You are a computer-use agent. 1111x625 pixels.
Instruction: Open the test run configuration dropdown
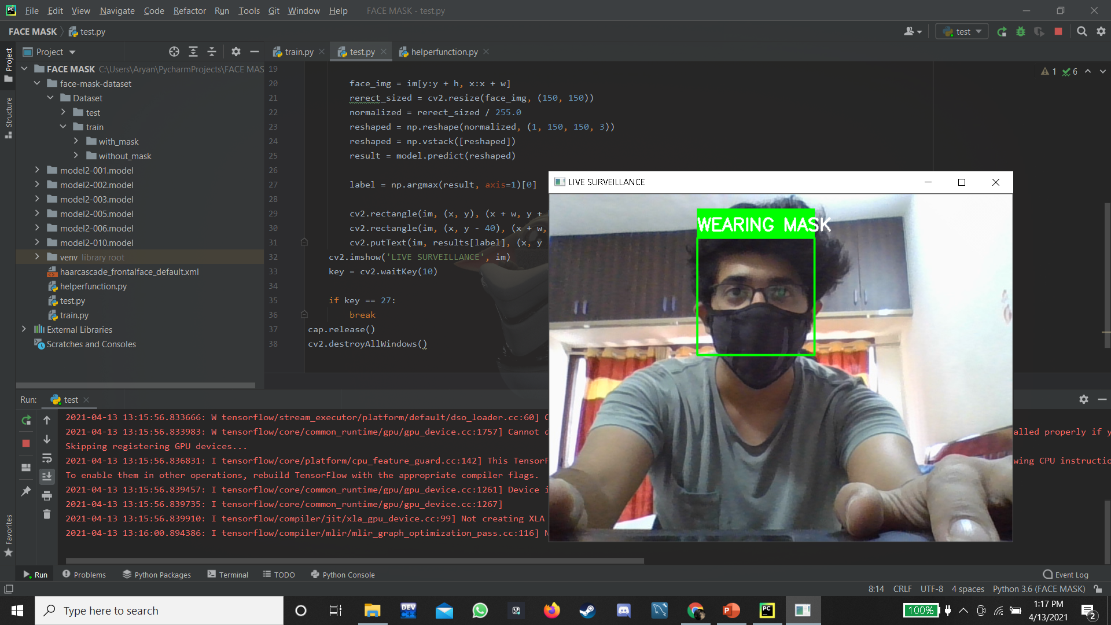click(x=963, y=32)
